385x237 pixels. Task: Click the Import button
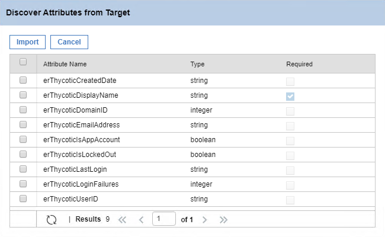(x=27, y=42)
